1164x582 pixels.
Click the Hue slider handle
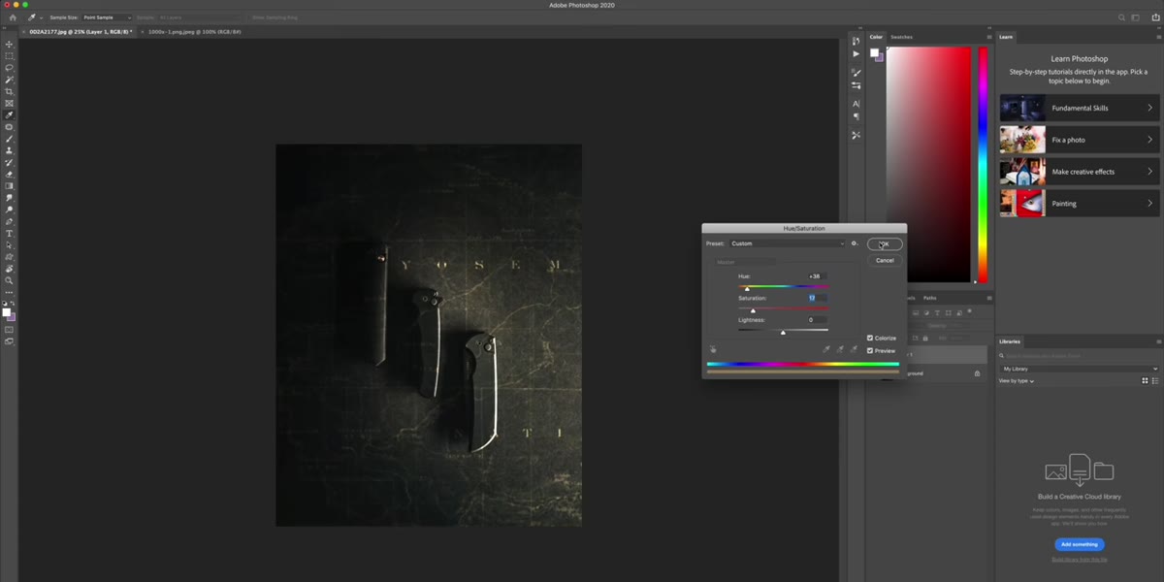coord(747,289)
